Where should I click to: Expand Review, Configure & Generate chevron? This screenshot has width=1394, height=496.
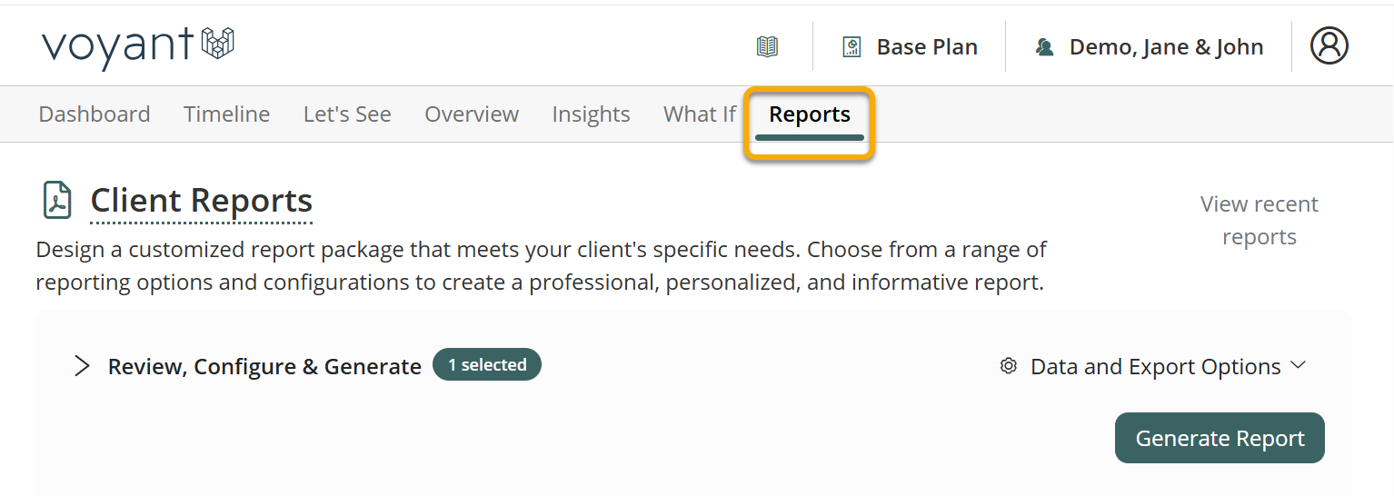point(82,366)
